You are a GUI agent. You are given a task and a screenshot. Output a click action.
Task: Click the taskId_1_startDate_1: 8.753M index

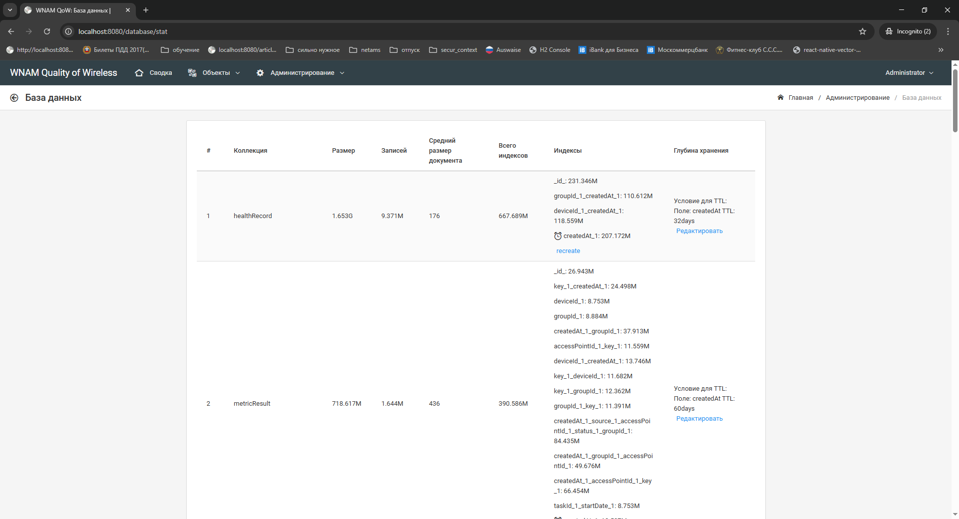pos(596,506)
